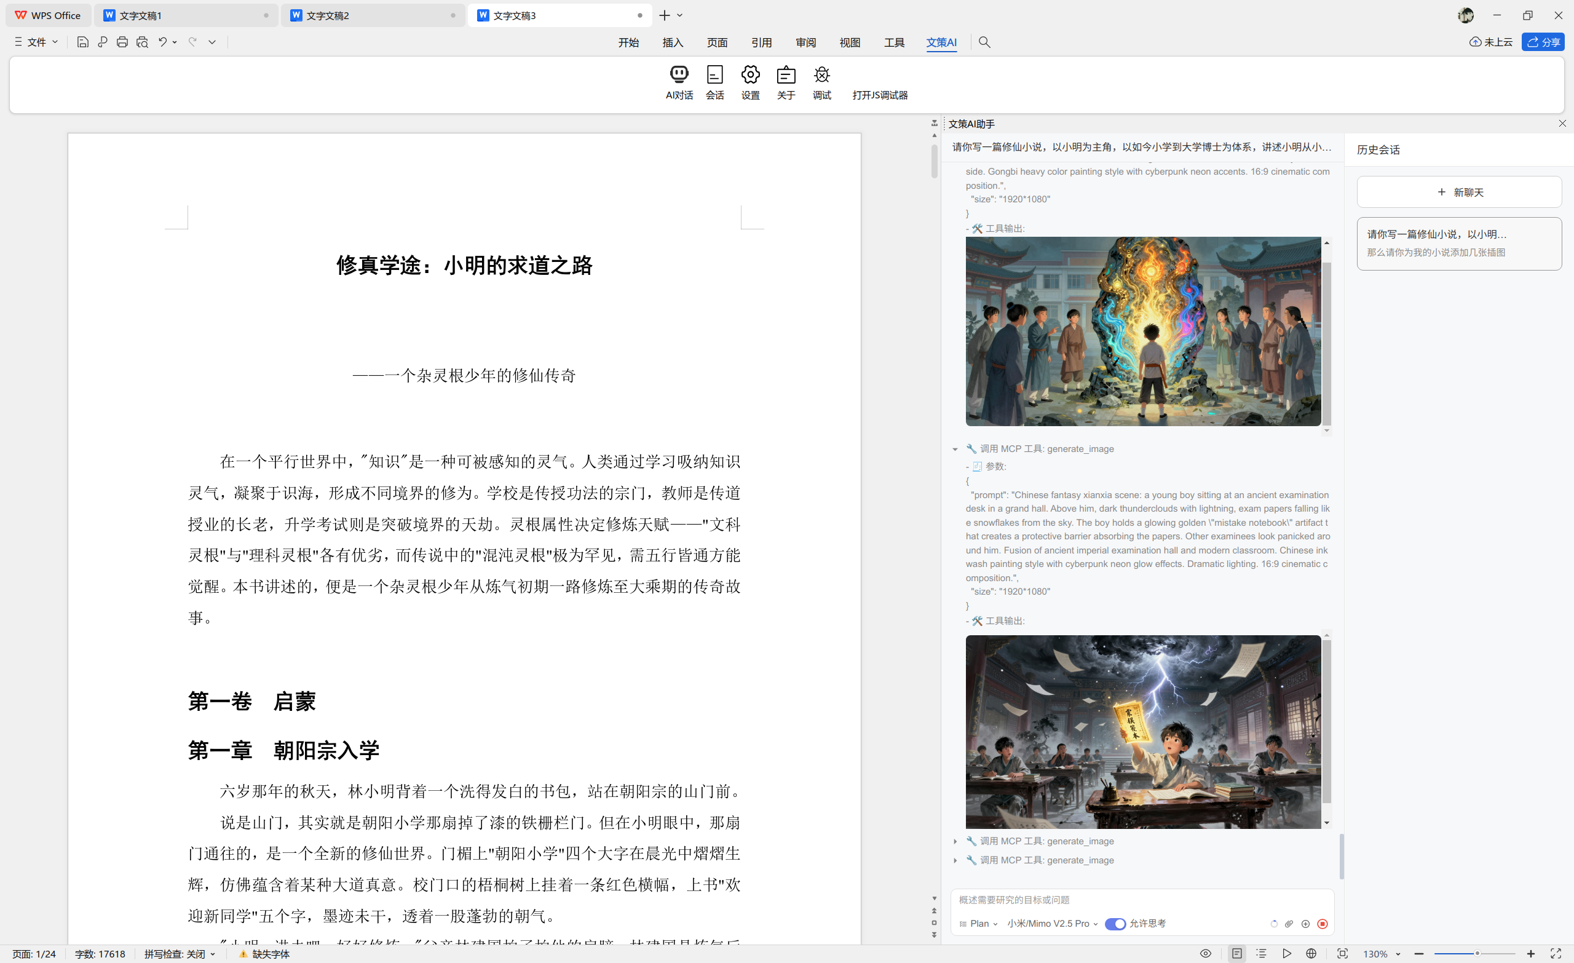Viewport: 1574px width, 963px height.
Task: Click the 关于 about icon
Action: click(x=786, y=83)
